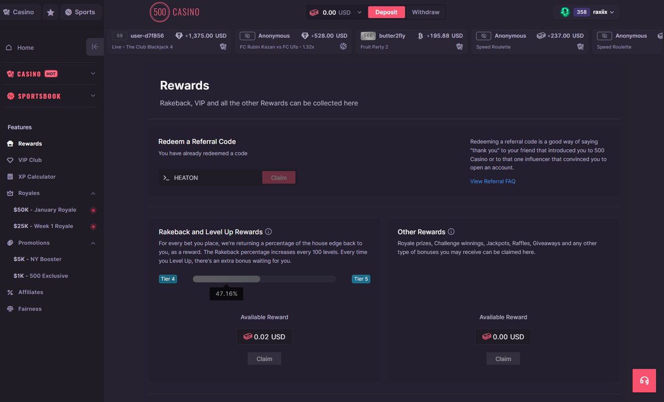Click the cards icon on Fruit Party 2 card
The width and height of the screenshot is (664, 402).
pos(459,47)
